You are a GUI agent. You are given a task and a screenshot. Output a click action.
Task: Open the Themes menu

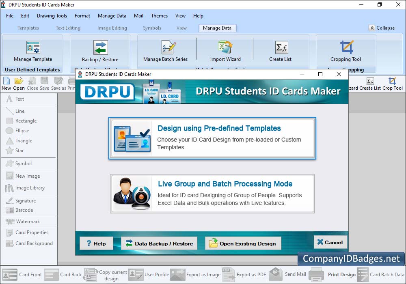[159, 16]
